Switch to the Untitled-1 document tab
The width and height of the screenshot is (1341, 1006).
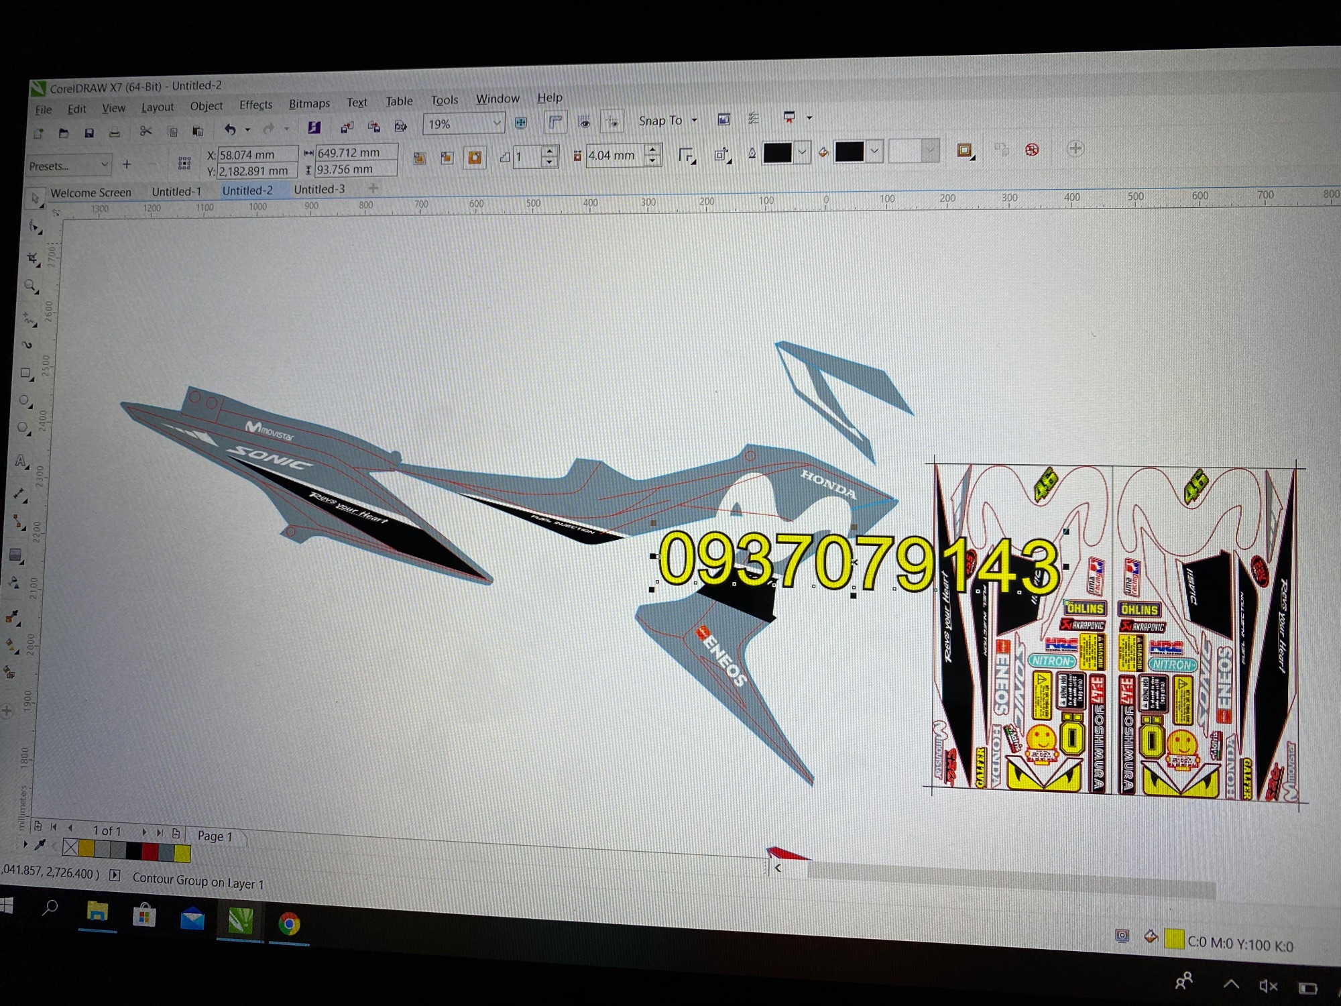pos(176,191)
